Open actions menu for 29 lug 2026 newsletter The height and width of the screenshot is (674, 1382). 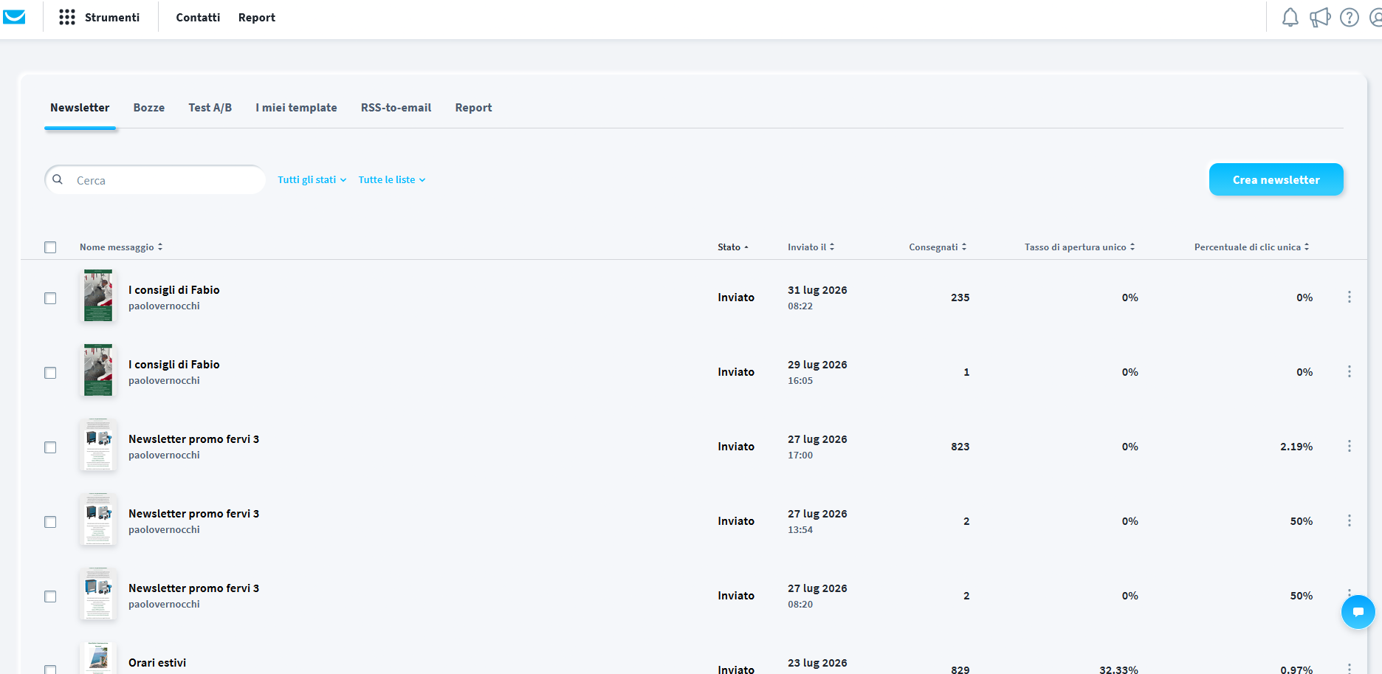tap(1350, 371)
